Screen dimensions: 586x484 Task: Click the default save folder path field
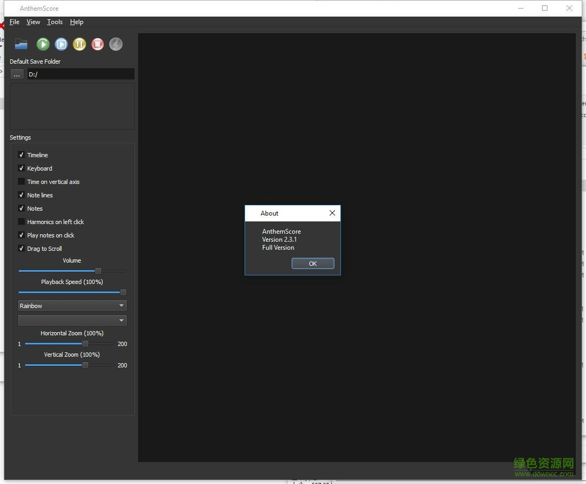pos(80,74)
